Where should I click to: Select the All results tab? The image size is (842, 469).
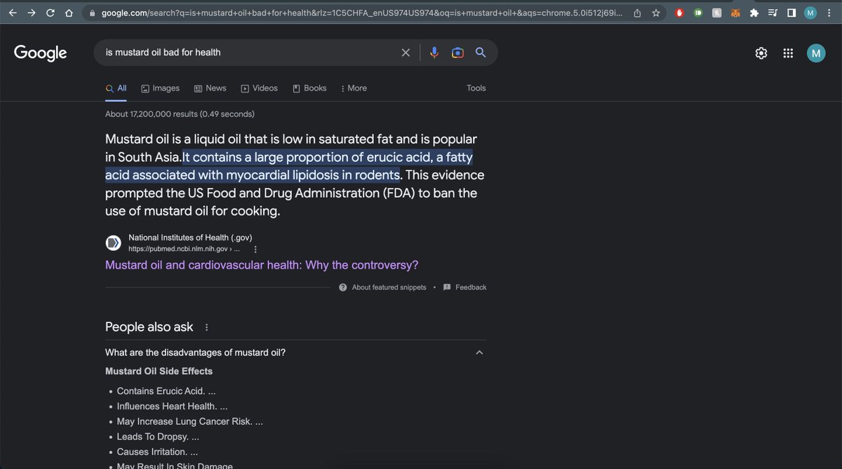(x=116, y=88)
